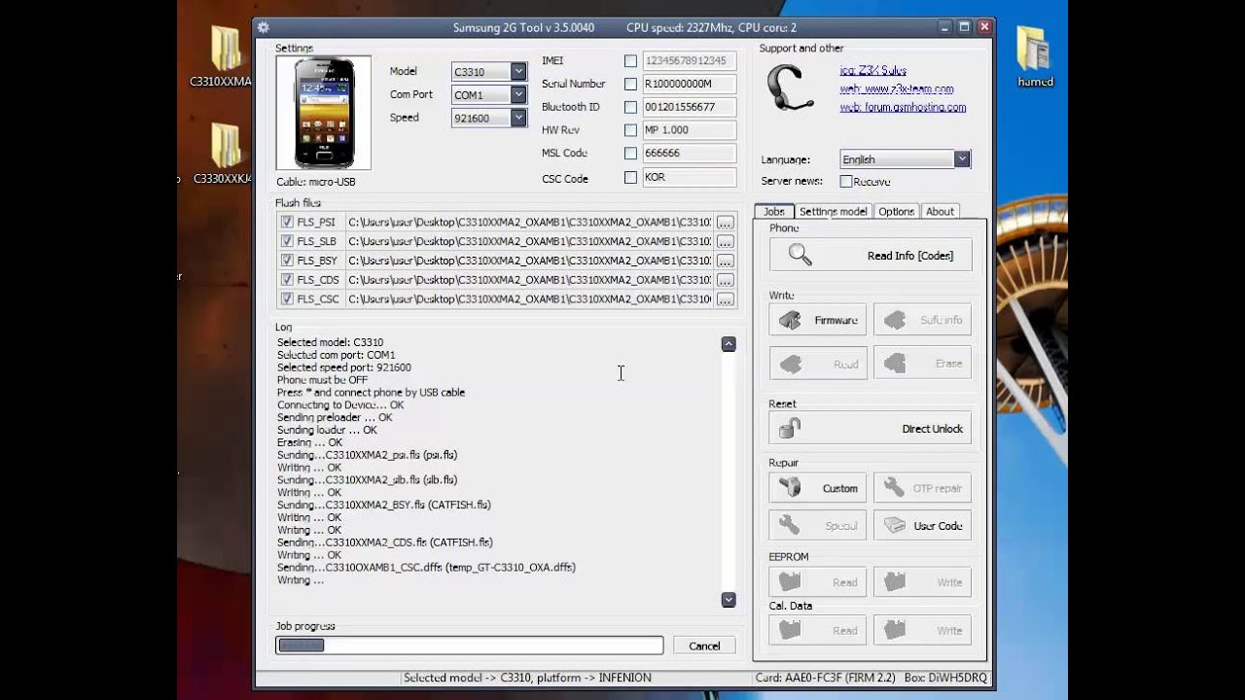The height and width of the screenshot is (700, 1245).
Task: Click the HW Rev field MP 1.000
Action: click(x=690, y=129)
